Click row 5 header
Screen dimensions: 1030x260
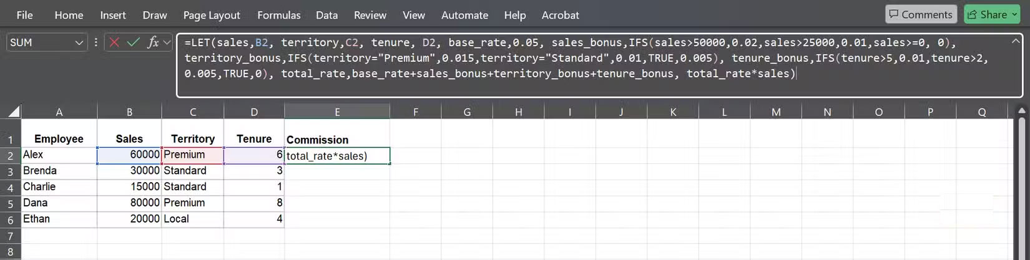tap(11, 203)
